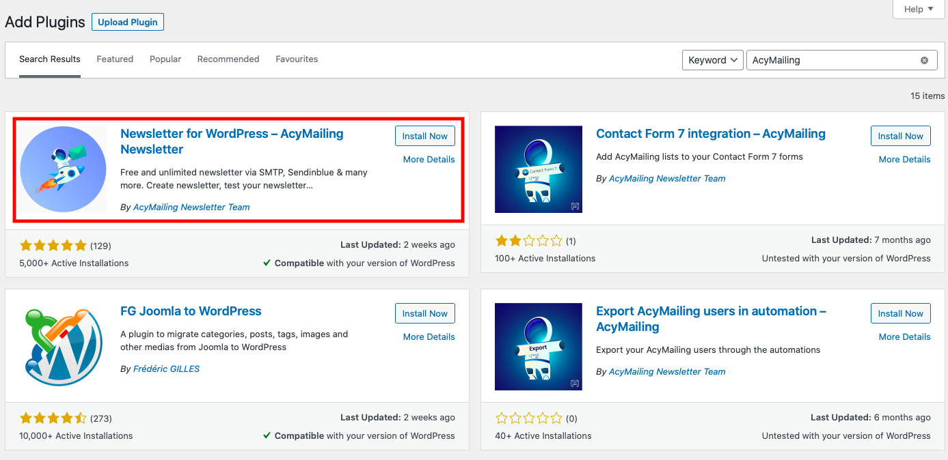This screenshot has width=948, height=460.
Task: Switch to the Recommended tab
Action: (228, 59)
